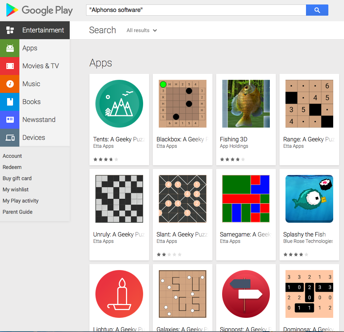Viewport: 344px width, 332px height.
Task: Open the Tents mountain app icon
Action: 119,104
